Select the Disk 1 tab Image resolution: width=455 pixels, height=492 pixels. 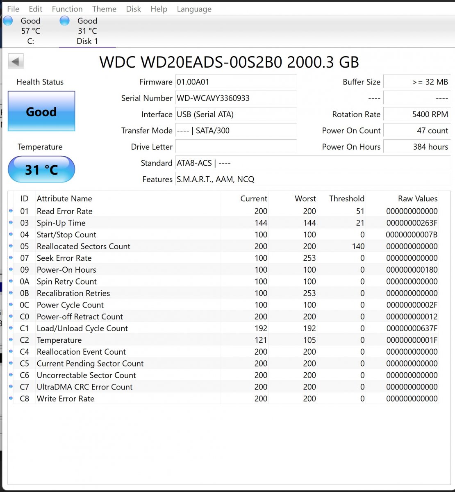pyautogui.click(x=87, y=31)
